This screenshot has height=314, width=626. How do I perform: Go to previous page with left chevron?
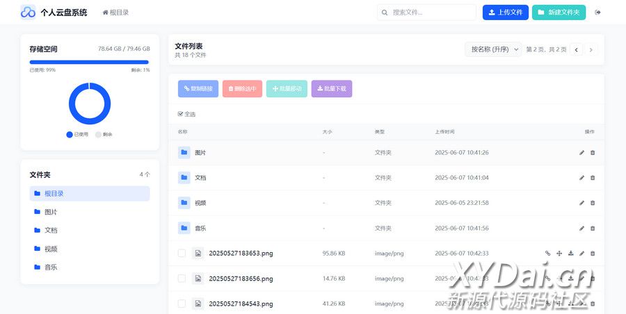point(577,50)
